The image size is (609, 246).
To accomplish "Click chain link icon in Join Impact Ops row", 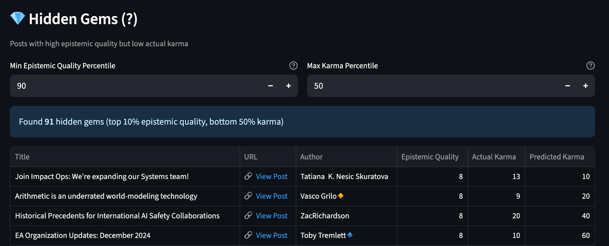I will coord(248,176).
